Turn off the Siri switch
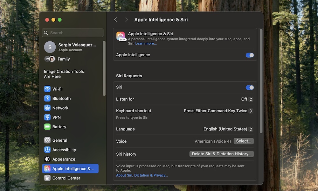This screenshot has width=318, height=191. click(x=250, y=87)
